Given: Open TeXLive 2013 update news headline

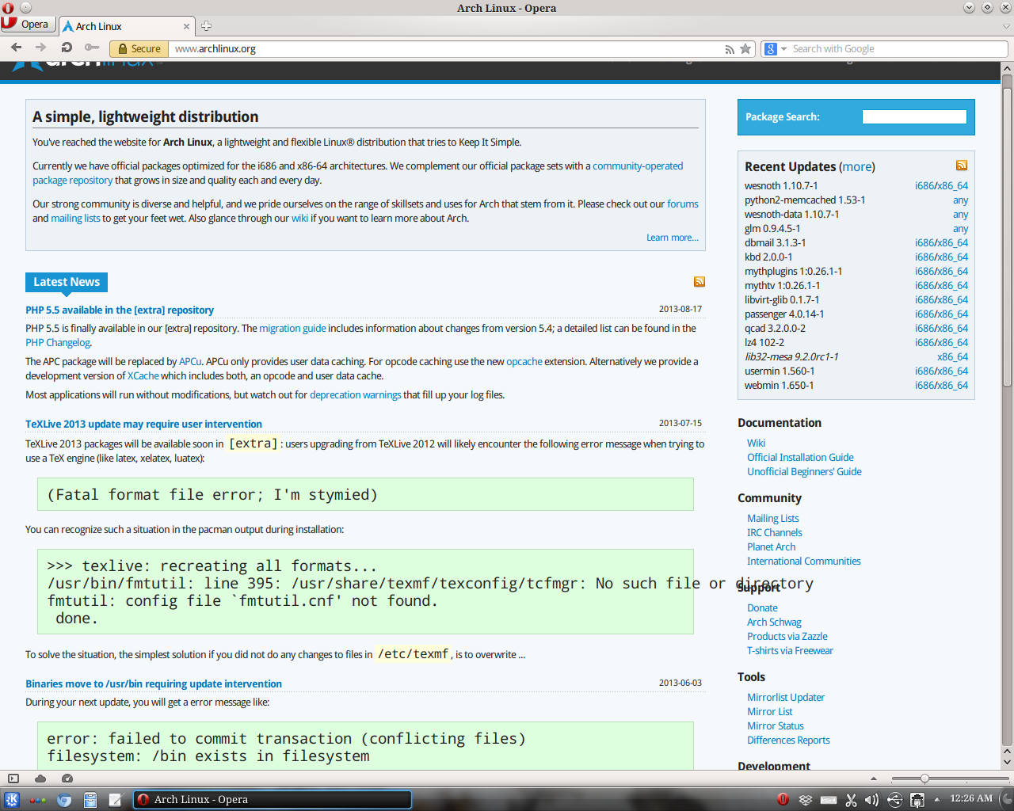Looking at the screenshot, I should 143,424.
